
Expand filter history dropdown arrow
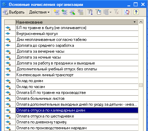click(110, 12)
